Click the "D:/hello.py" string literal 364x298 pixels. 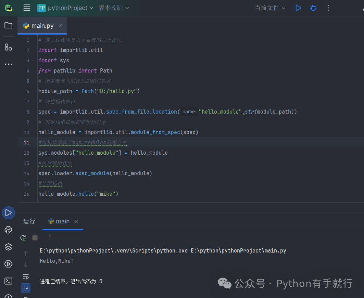[x=117, y=91]
